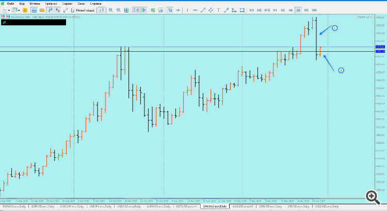Select the horizontal line drawing tool

(195, 10)
